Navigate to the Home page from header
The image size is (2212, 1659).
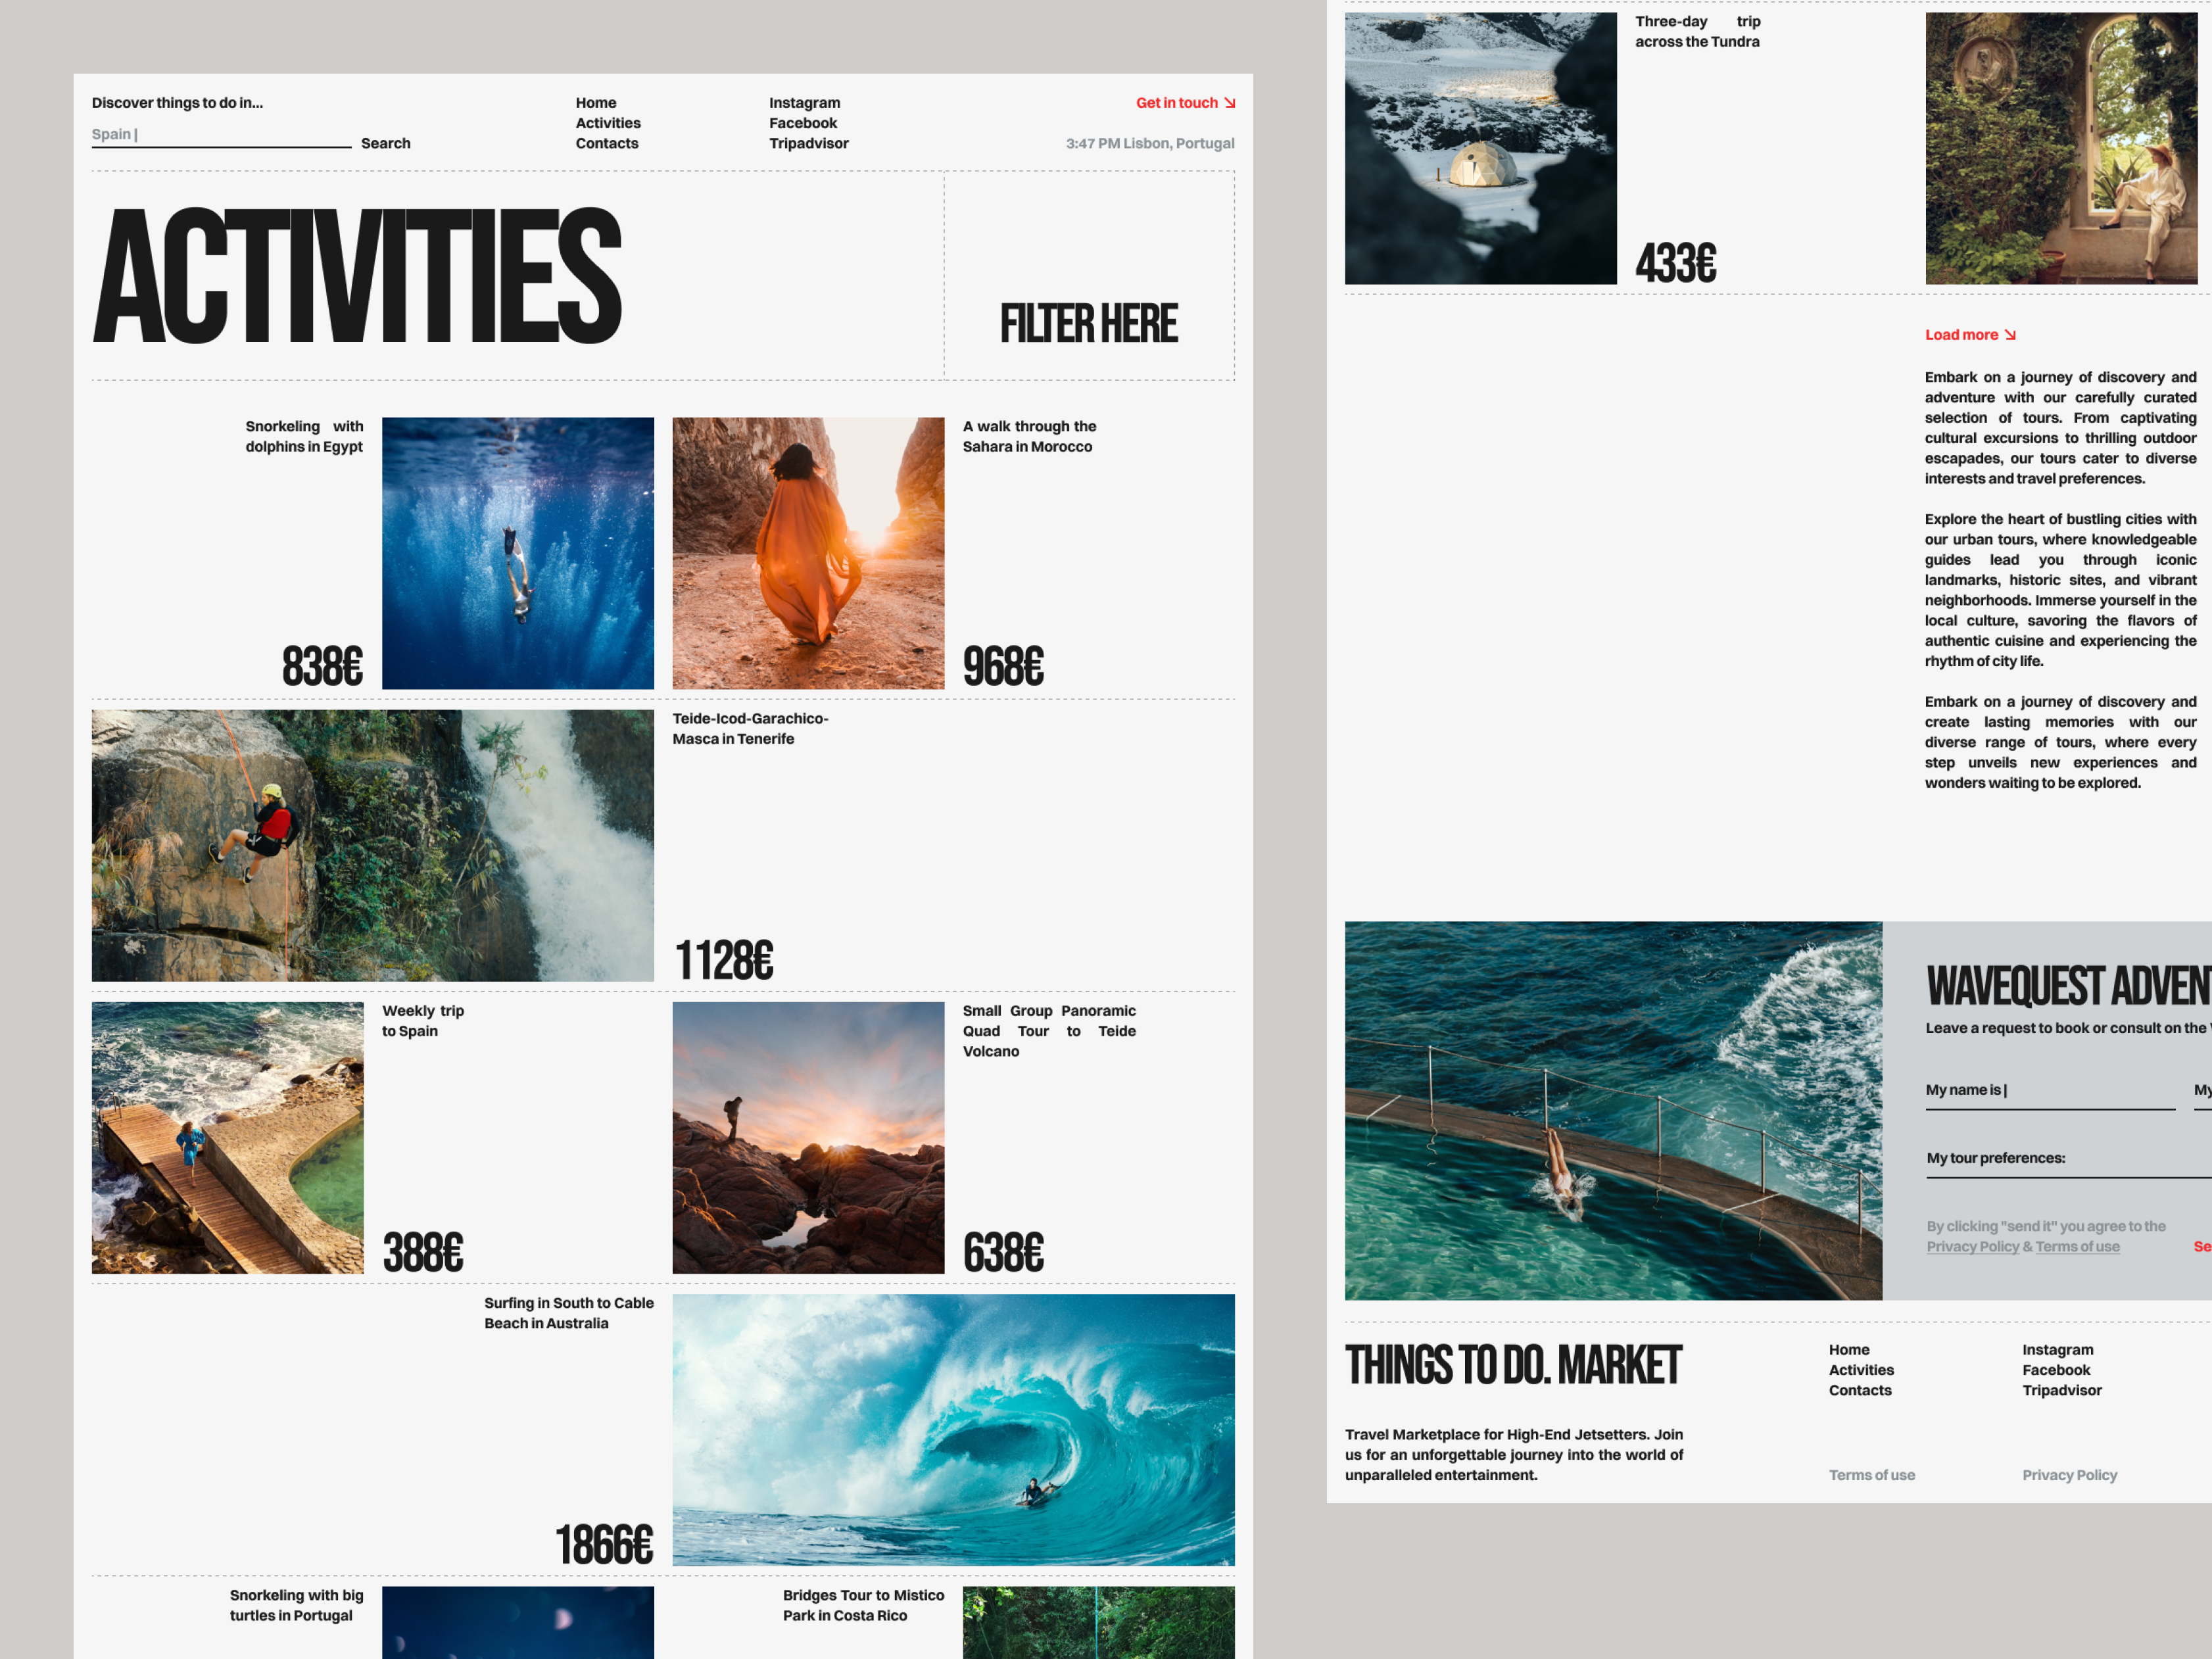click(595, 102)
